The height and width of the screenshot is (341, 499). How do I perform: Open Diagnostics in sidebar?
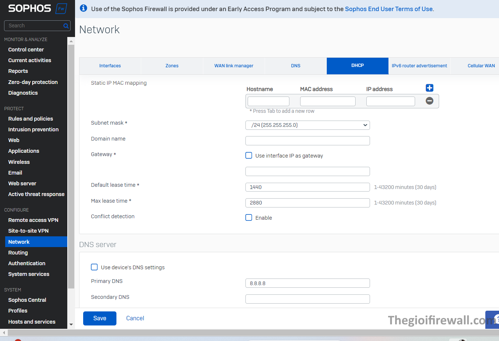23,93
